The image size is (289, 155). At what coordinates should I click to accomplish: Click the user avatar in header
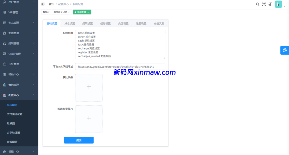click(278, 4)
